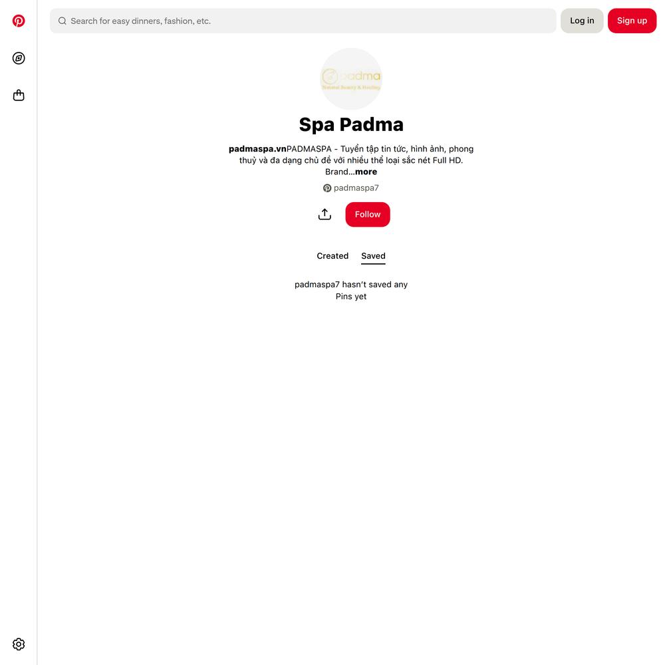Screen dimensions: 665x665
Task: Open the Spa Padma profile avatar
Action: [350, 79]
